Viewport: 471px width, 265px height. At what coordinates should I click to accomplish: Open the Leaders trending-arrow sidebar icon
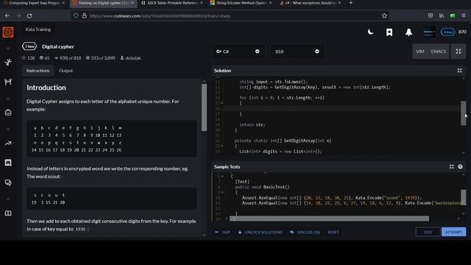click(x=8, y=144)
